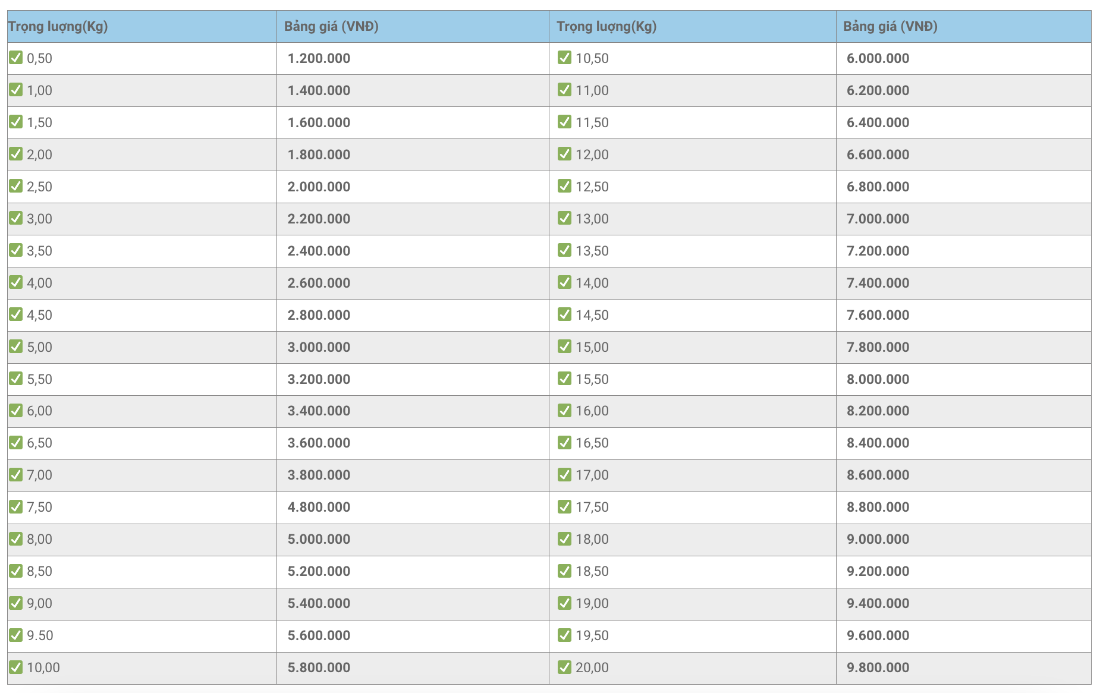This screenshot has height=693, width=1100.
Task: Select the price 2.200.000
Action: (x=319, y=219)
